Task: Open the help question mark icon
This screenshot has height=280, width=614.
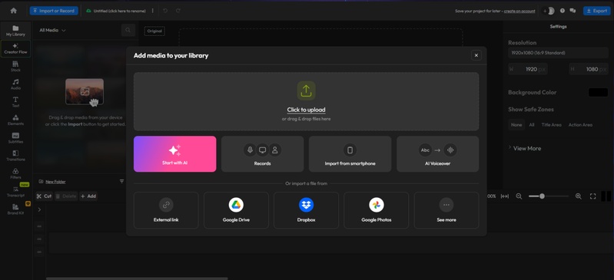Action: click(x=563, y=11)
